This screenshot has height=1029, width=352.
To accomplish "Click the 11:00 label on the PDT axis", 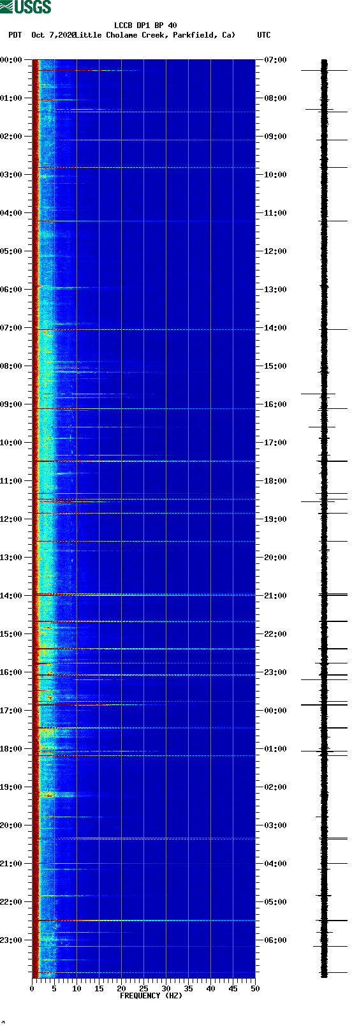I will pos(11,481).
